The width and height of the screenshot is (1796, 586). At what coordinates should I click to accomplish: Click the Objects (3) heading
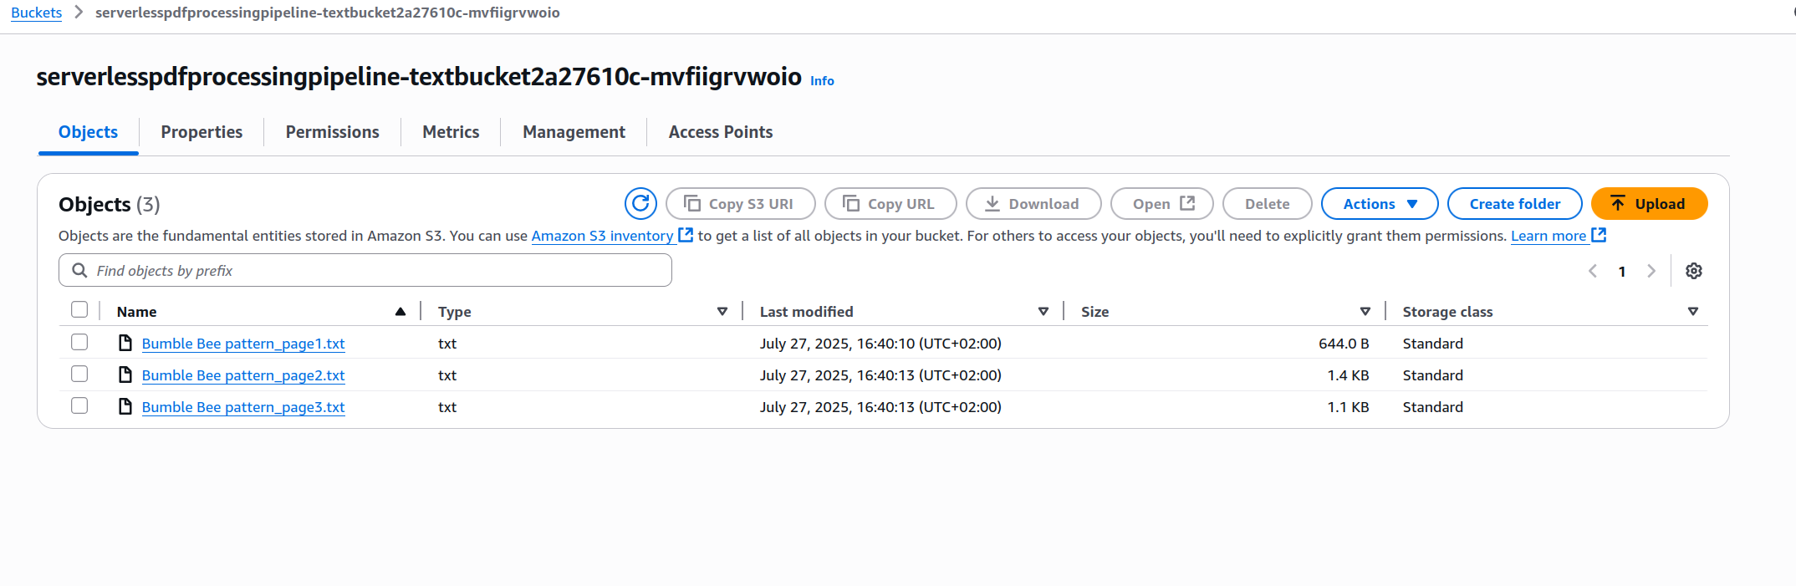(109, 204)
